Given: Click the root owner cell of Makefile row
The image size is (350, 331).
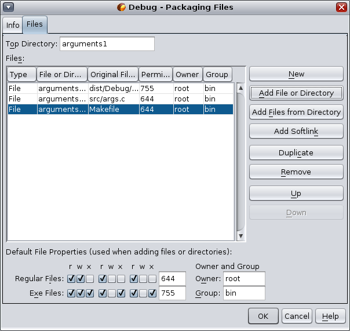Looking at the screenshot, I should (188, 110).
